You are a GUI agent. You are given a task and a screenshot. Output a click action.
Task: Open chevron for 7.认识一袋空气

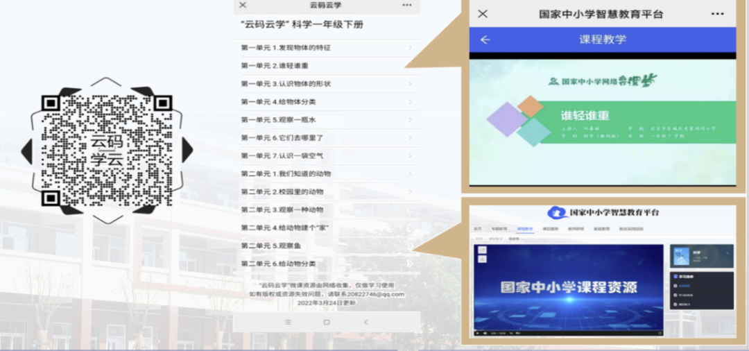(x=410, y=155)
